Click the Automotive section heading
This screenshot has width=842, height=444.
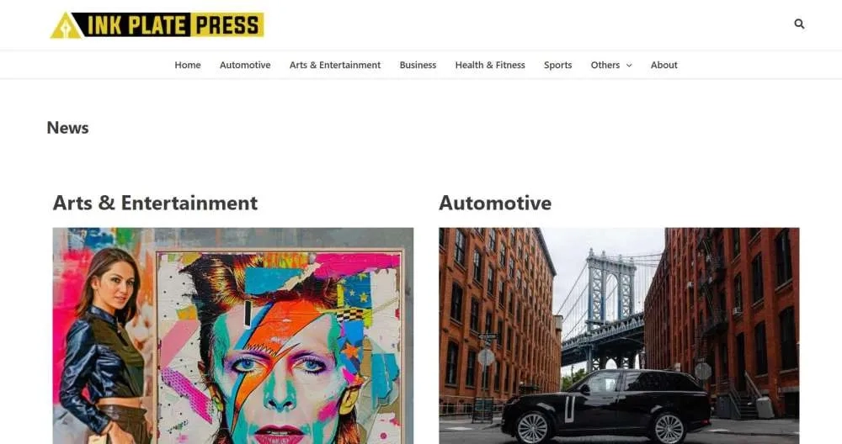pyautogui.click(x=495, y=203)
